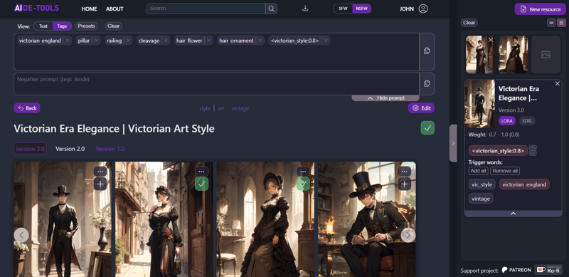
Task: Collapse the right sidebar panel
Action: pyautogui.click(x=453, y=143)
